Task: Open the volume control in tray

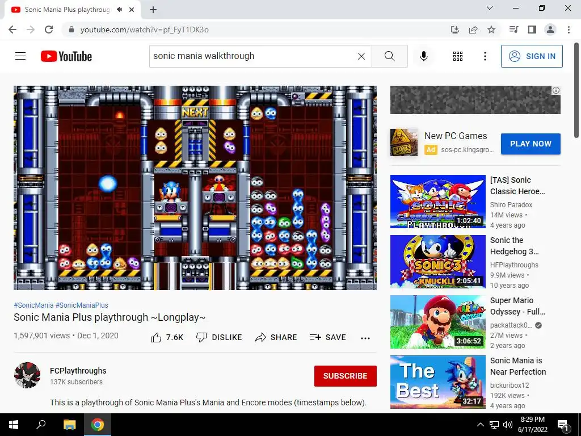Action: pyautogui.click(x=508, y=425)
